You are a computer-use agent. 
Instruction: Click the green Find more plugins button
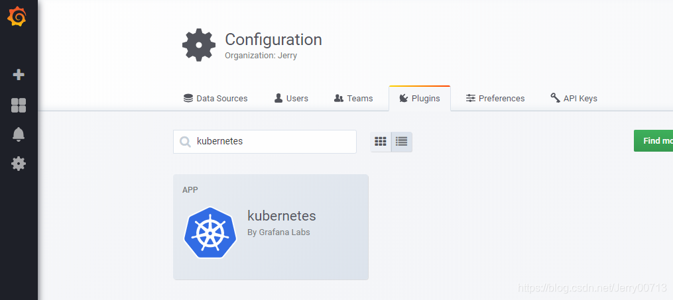[x=653, y=141]
